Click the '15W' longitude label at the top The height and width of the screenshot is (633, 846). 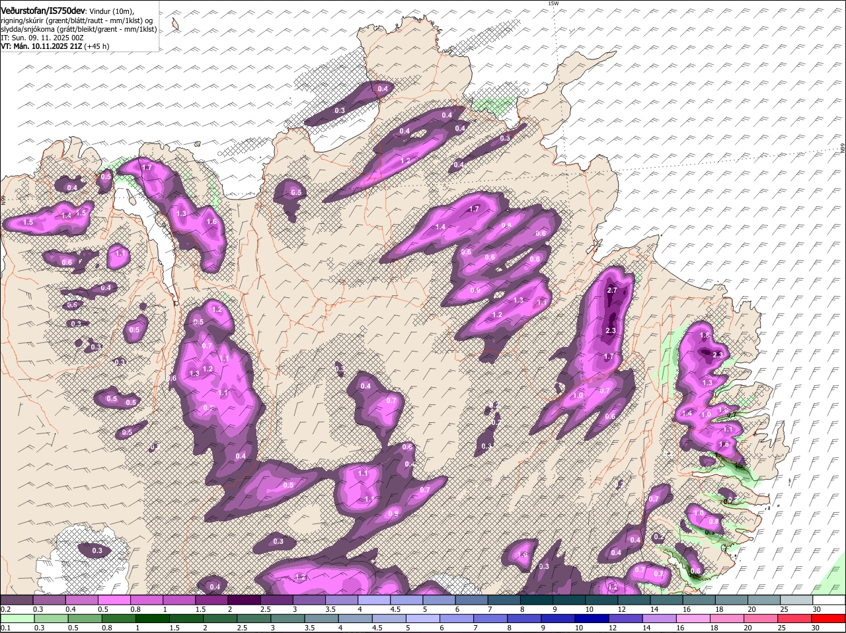pyautogui.click(x=553, y=3)
